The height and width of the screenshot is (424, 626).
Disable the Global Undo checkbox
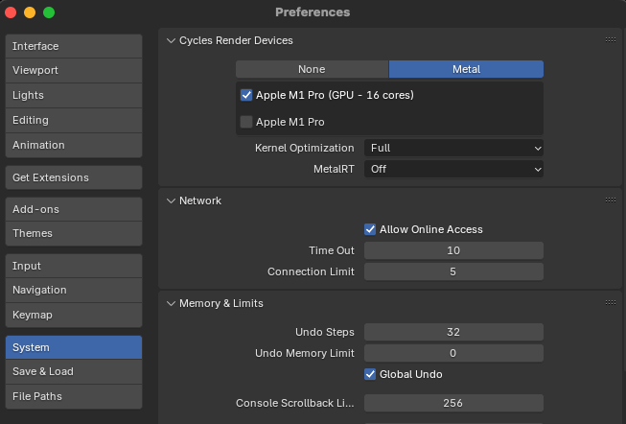(370, 373)
